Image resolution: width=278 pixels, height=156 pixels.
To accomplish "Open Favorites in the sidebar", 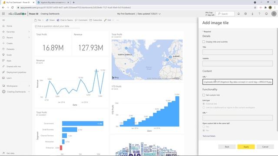I will click(10, 32).
